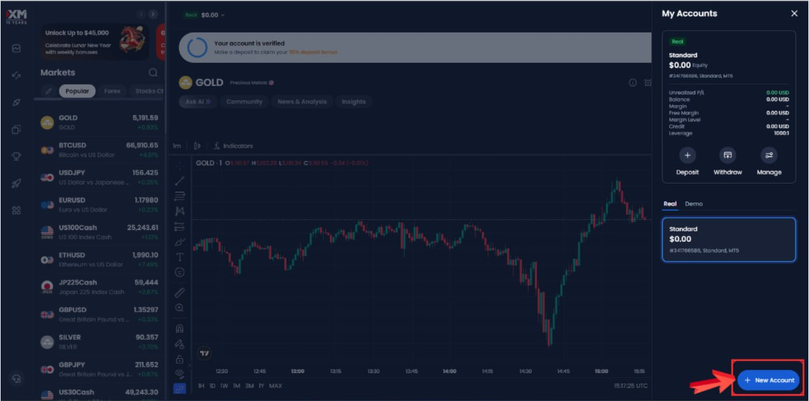Select the trend line drawing tool
Viewport: 809px width, 401px height.
point(179,180)
